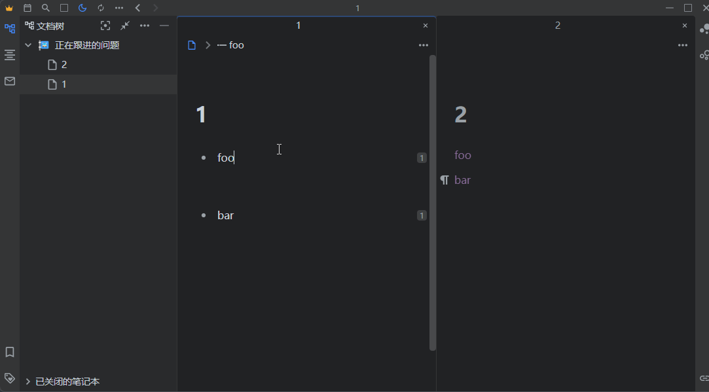The width and height of the screenshot is (709, 392).
Task: Open editor options via the breadcrumb ellipsis
Action: (x=423, y=45)
